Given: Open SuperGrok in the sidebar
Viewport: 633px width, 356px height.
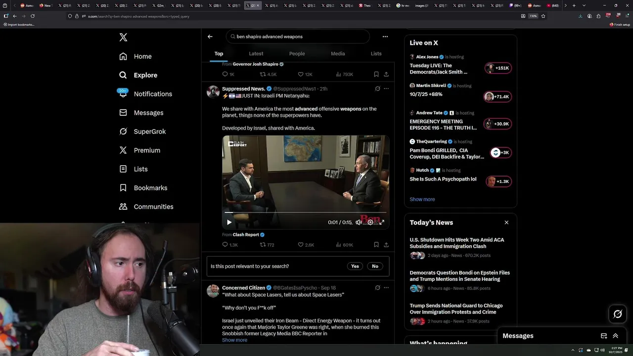Looking at the screenshot, I should (142, 132).
